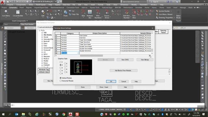This screenshot has width=208, height=117.
Task: Open the Windows Start menu
Action: pos(3,114)
